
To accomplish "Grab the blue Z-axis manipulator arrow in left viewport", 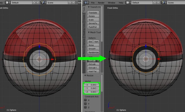I will (x=39, y=46).
